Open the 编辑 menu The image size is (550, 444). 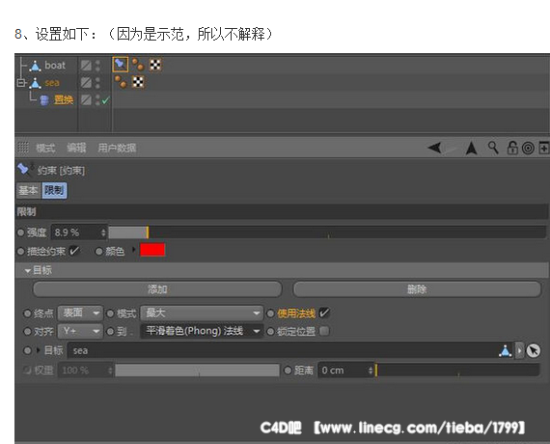click(x=76, y=148)
